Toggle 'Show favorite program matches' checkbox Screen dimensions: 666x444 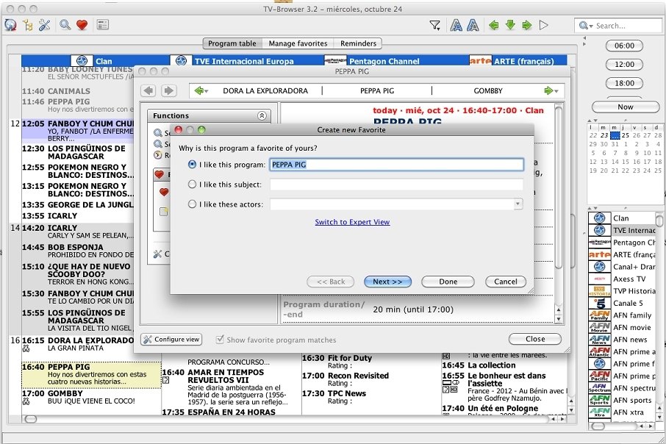point(220,340)
